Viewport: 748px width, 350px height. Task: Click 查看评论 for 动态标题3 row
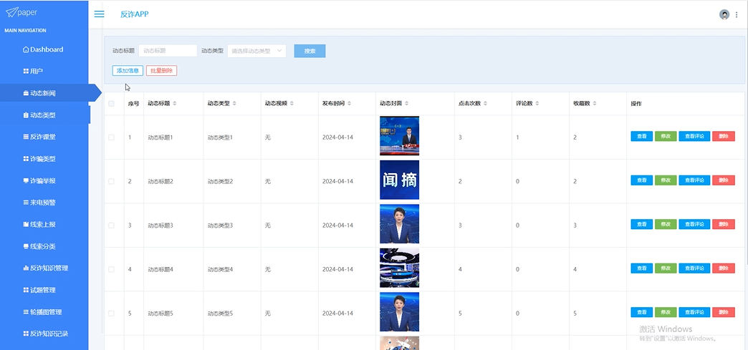(694, 224)
